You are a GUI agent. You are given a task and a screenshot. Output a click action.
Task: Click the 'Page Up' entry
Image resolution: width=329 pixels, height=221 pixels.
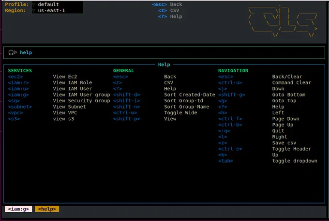pos(283,125)
